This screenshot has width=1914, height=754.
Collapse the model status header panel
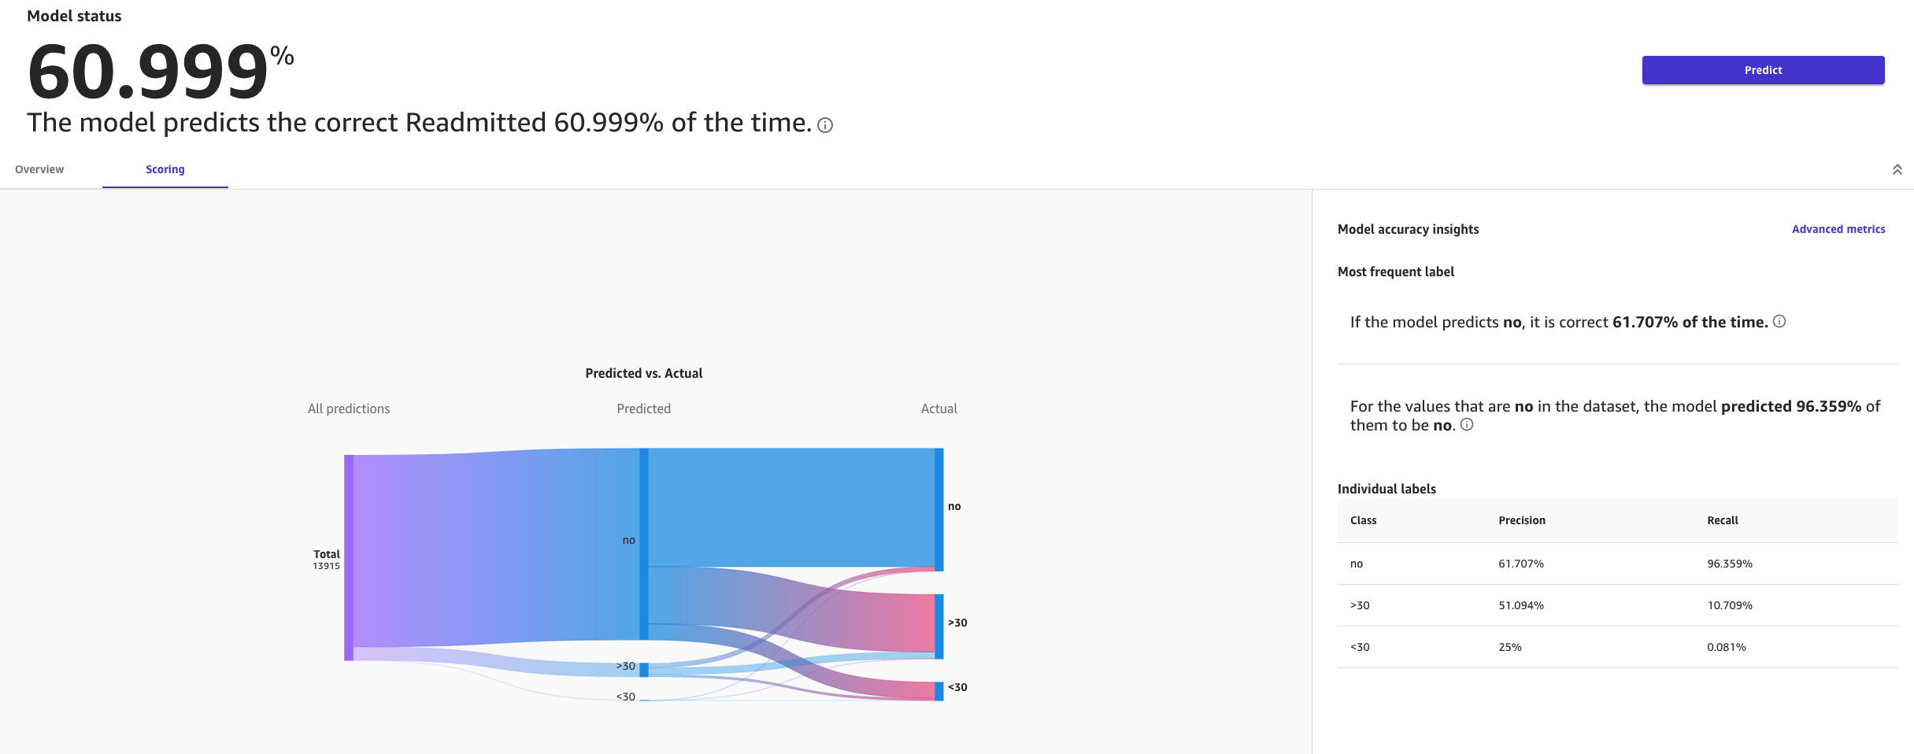[1897, 169]
